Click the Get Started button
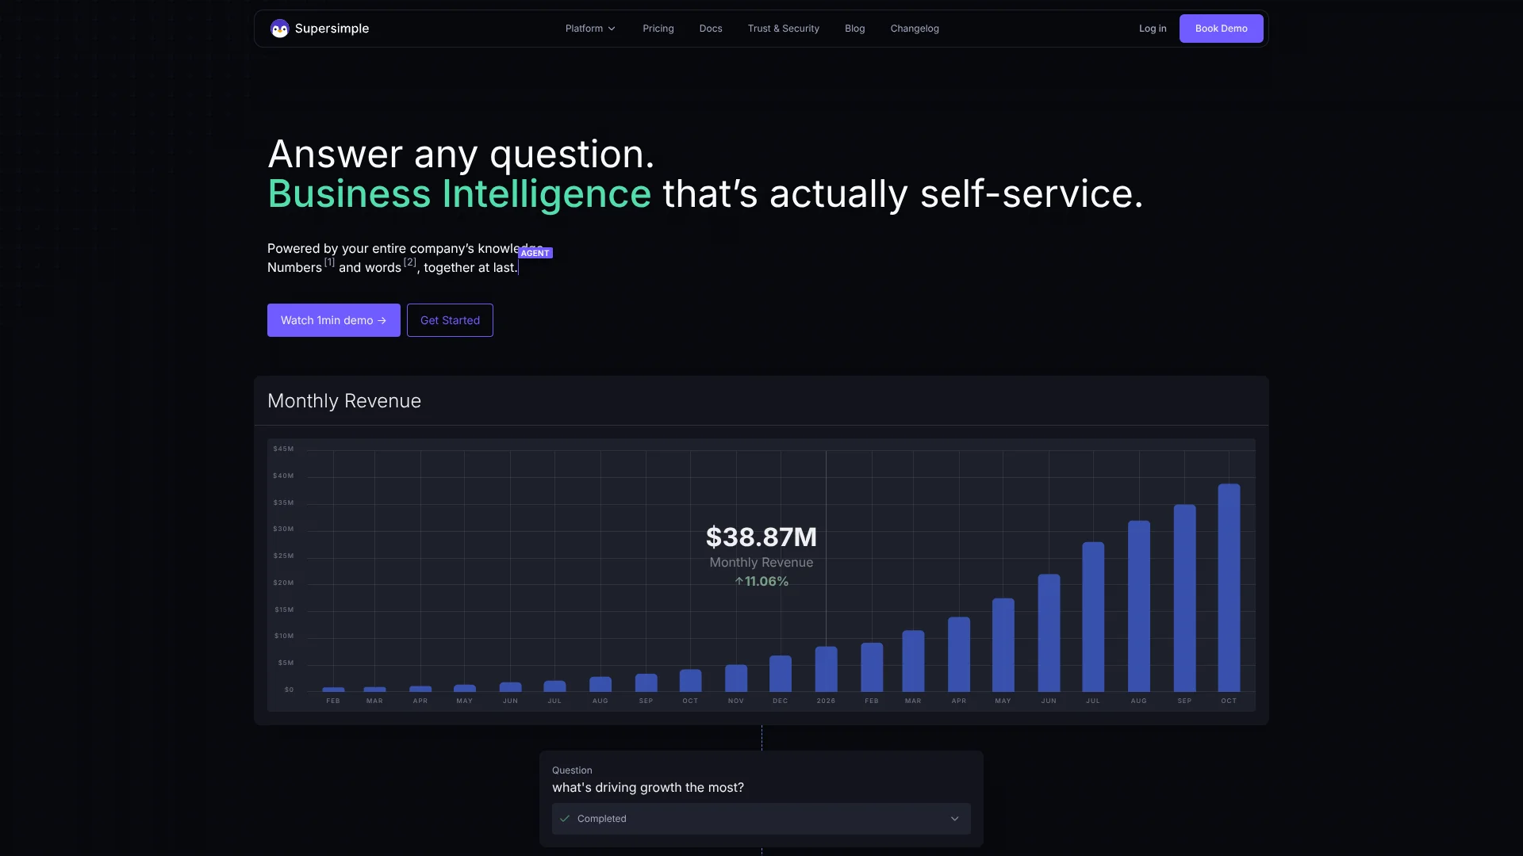The height and width of the screenshot is (856, 1523). tap(450, 320)
